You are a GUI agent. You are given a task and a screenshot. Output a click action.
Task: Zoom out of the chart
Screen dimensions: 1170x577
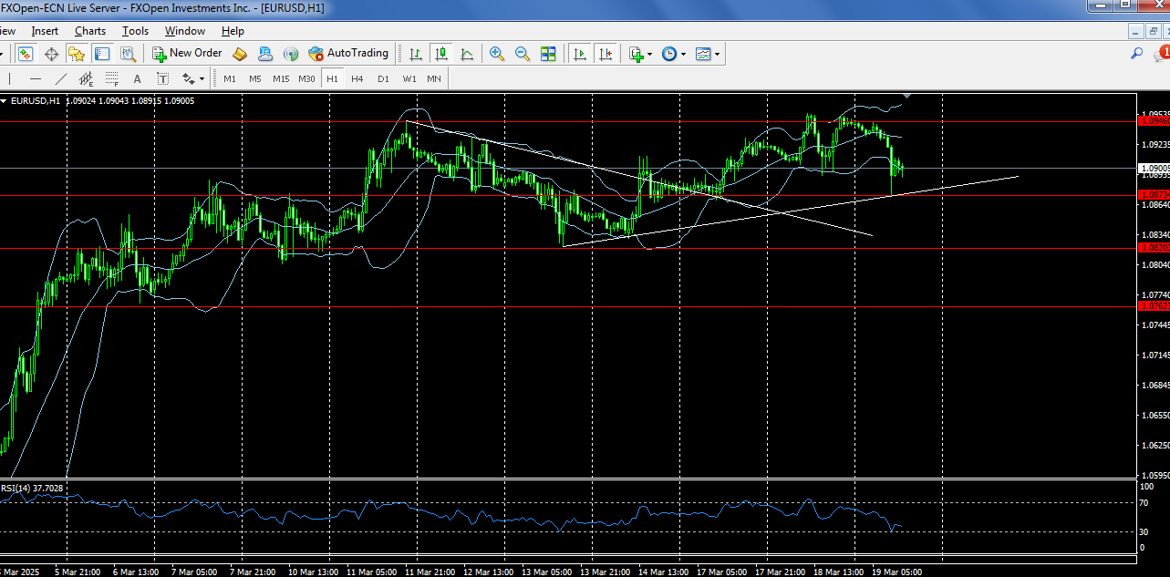pyautogui.click(x=523, y=54)
